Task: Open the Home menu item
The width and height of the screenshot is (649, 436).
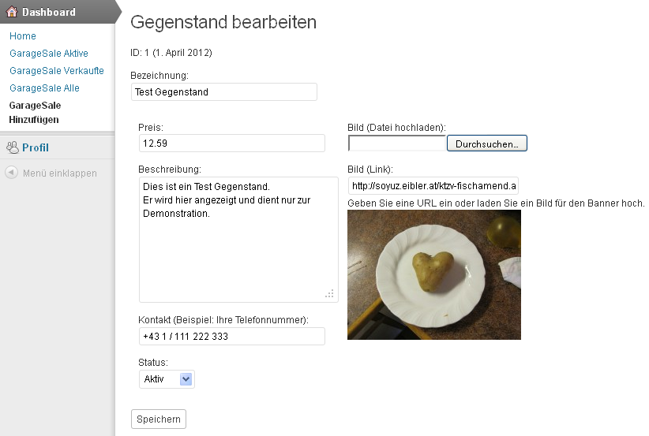Action: pos(23,36)
